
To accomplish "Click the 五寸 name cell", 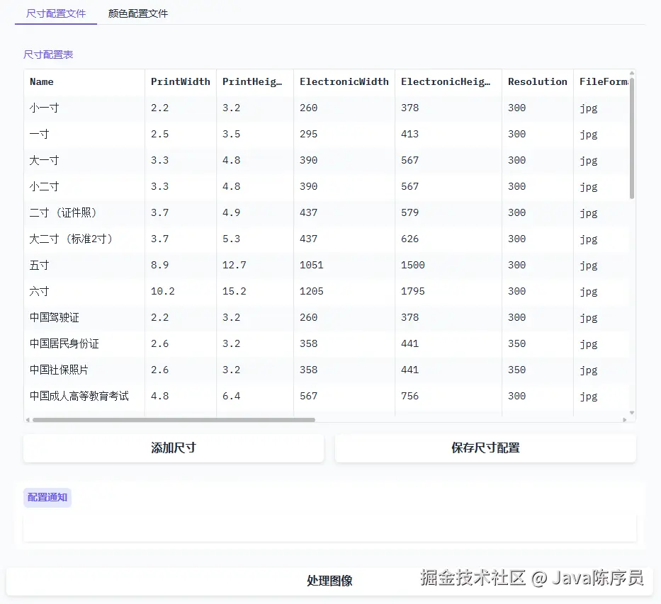I will pos(84,266).
